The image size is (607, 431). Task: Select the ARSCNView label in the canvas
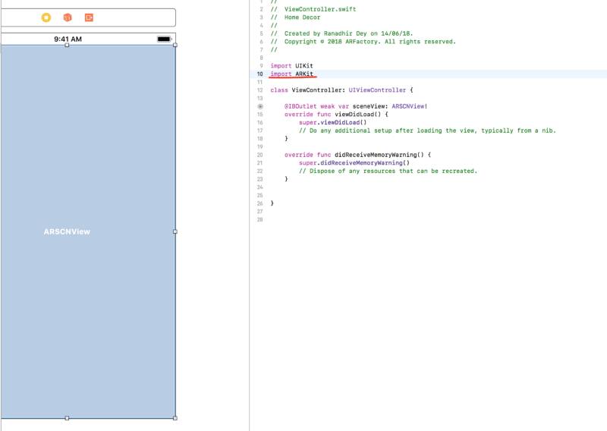[x=67, y=231]
